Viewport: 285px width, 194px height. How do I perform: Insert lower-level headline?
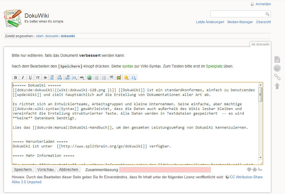pos(60,77)
